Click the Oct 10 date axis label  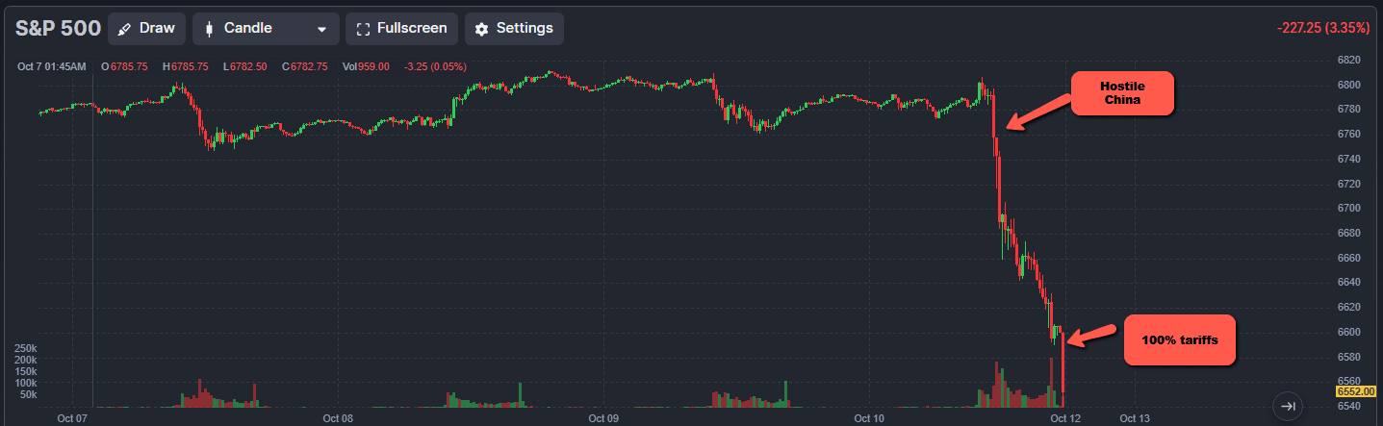pyautogui.click(x=869, y=418)
